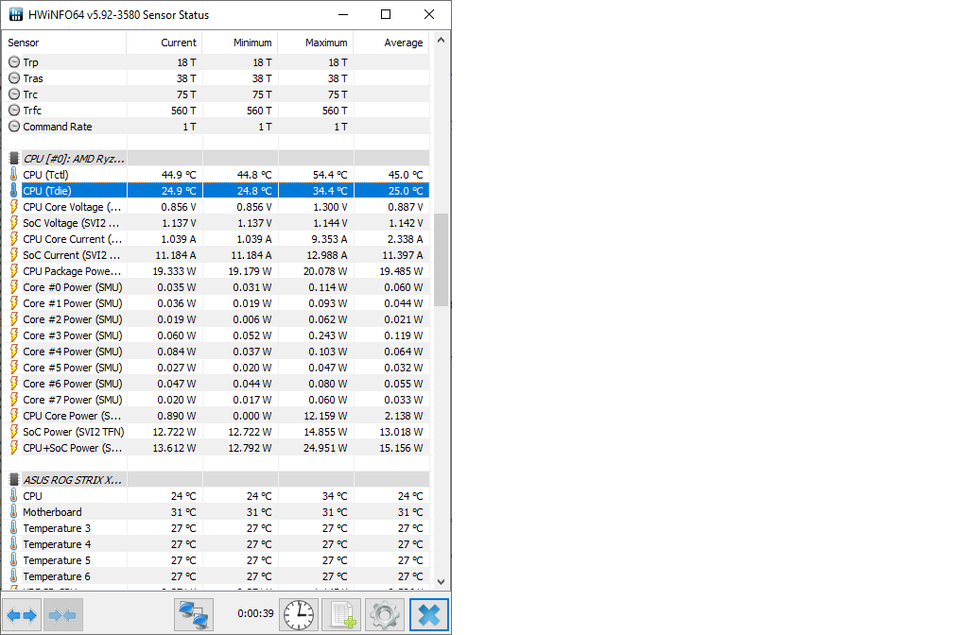Click the Maximum column header
953x635 pixels.
pyautogui.click(x=316, y=43)
